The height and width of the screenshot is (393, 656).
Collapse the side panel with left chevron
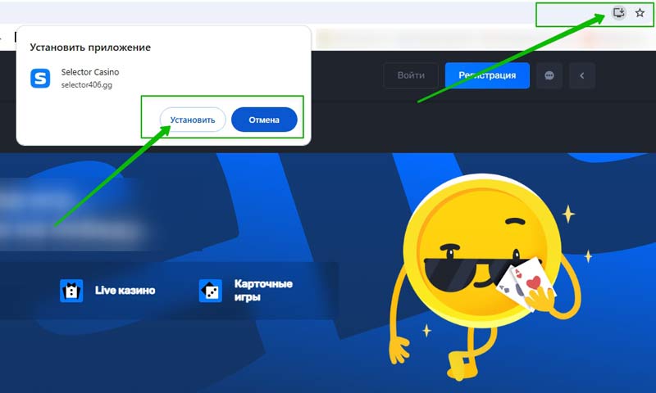(582, 75)
